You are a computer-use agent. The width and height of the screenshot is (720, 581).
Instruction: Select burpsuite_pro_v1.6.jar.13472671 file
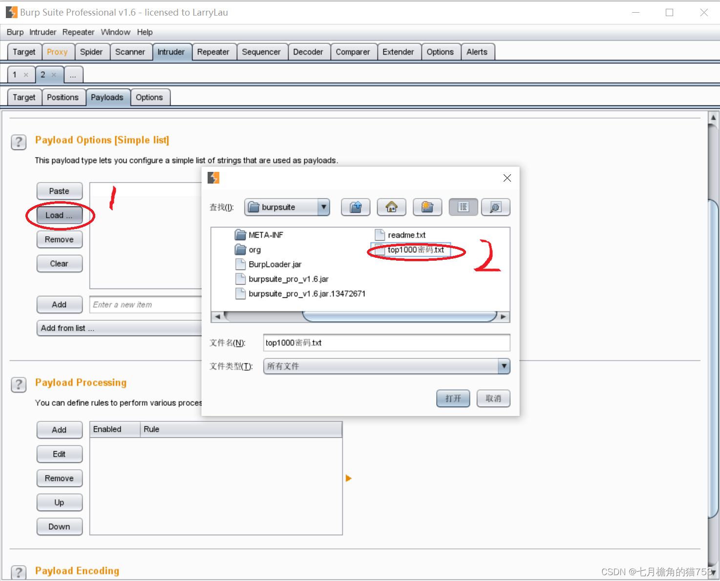(300, 293)
